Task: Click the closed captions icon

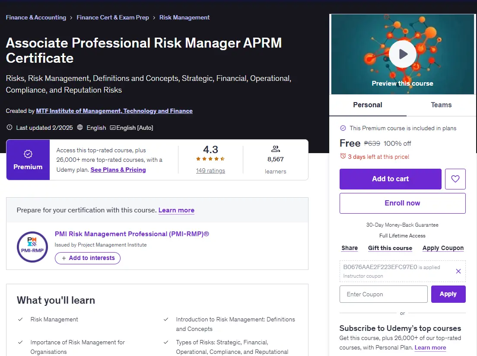Action: pyautogui.click(x=113, y=128)
